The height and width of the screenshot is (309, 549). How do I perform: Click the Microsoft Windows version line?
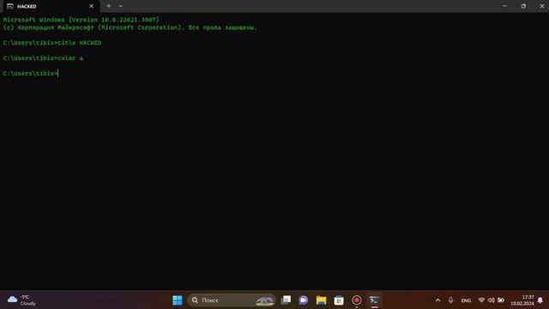(x=81, y=20)
